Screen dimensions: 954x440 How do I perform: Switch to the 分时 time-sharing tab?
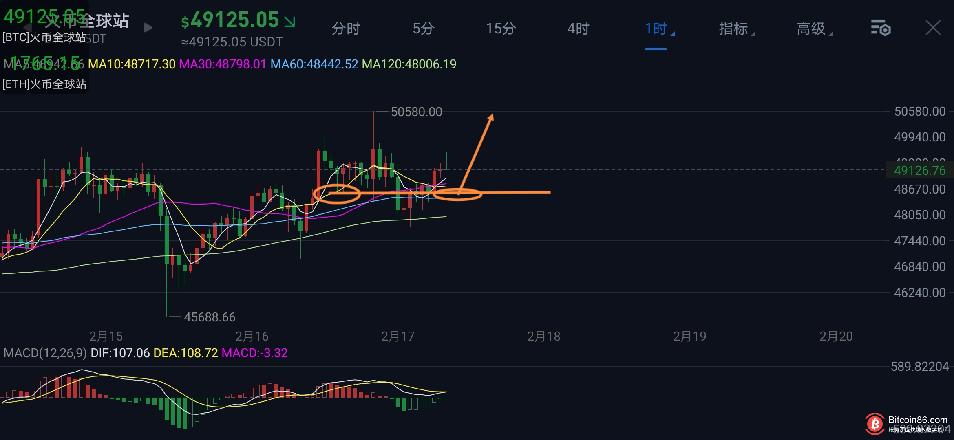(x=346, y=29)
